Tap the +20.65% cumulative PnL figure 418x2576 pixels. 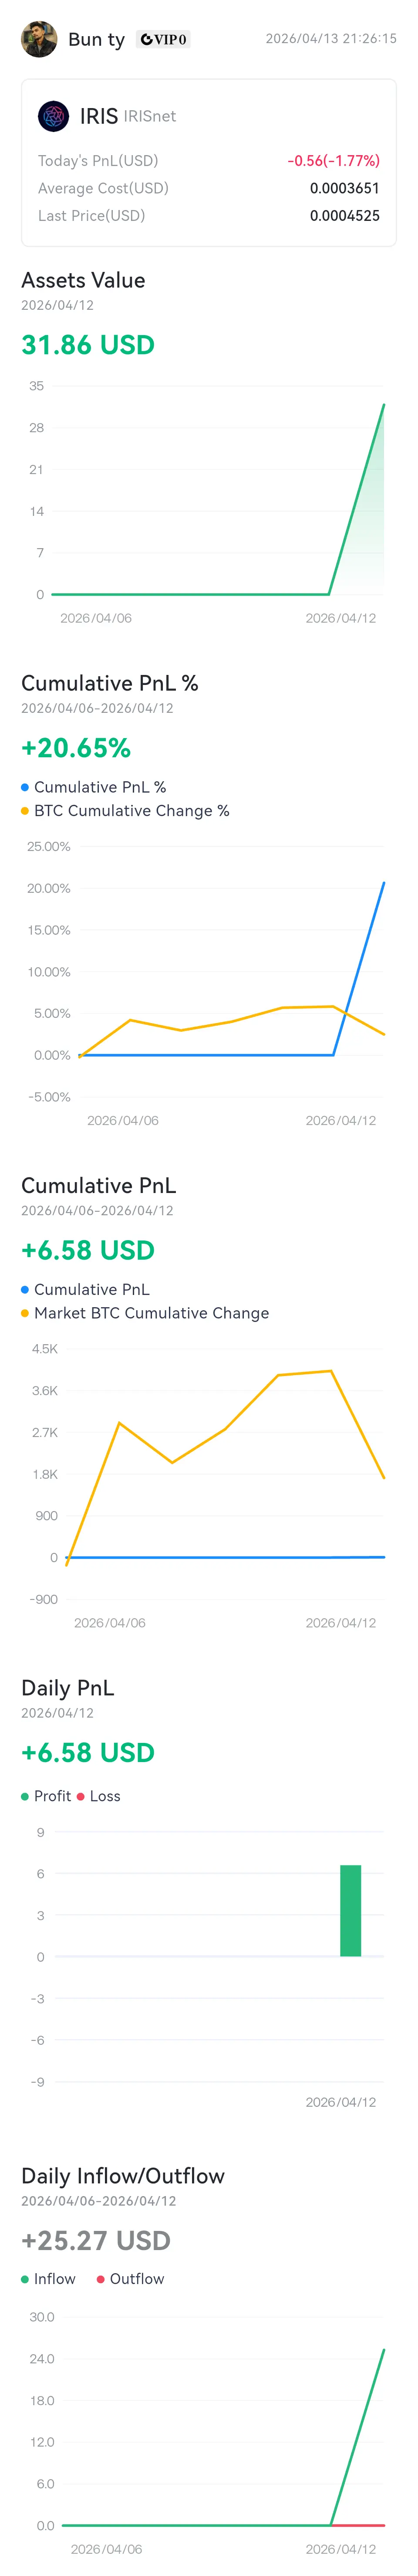click(76, 748)
